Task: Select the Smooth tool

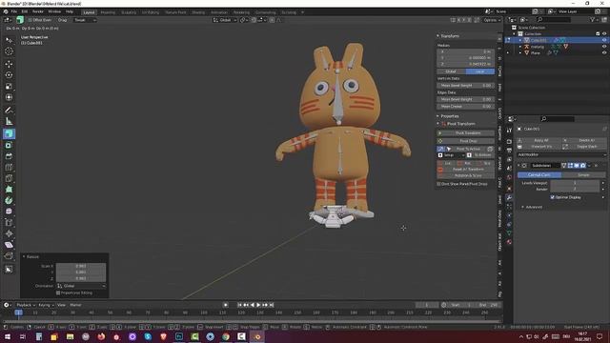Action: coord(9,212)
